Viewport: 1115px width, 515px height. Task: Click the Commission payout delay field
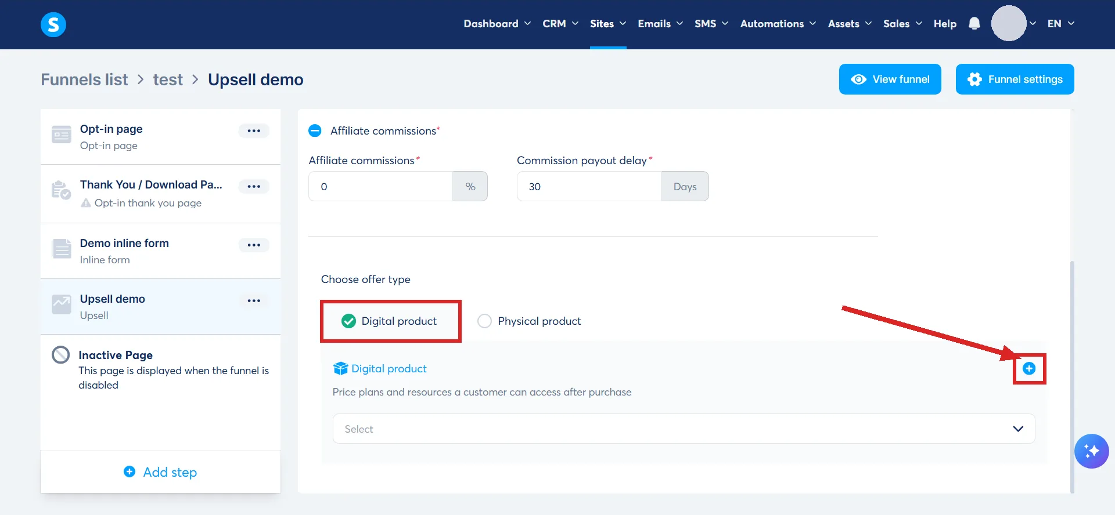[x=589, y=186]
